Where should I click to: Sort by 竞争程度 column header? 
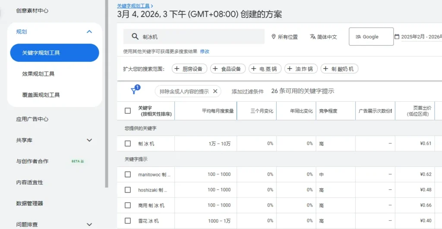coord(328,111)
